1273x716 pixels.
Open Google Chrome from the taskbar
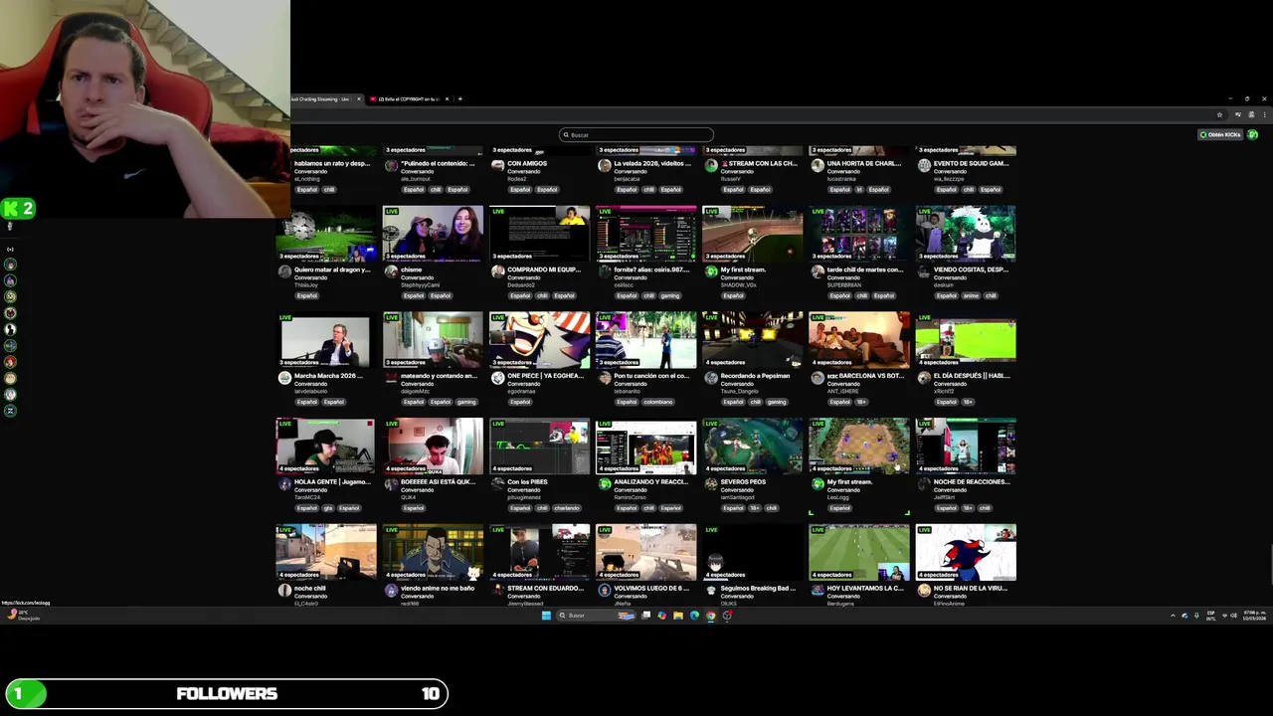[710, 616]
